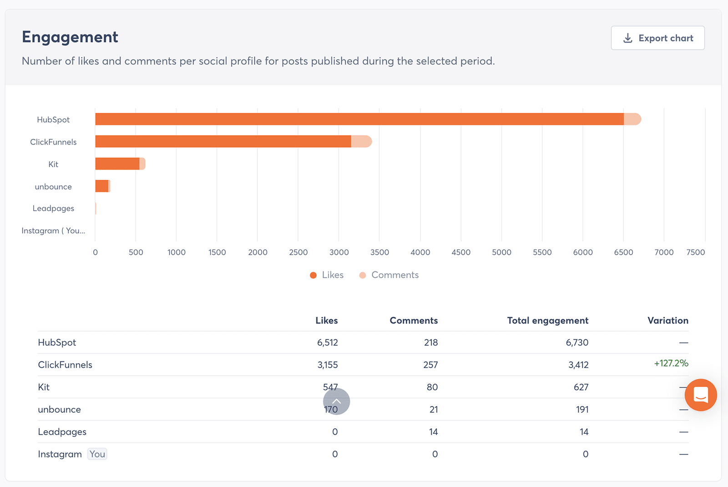
Task: Click the Variation column header
Action: [668, 321]
